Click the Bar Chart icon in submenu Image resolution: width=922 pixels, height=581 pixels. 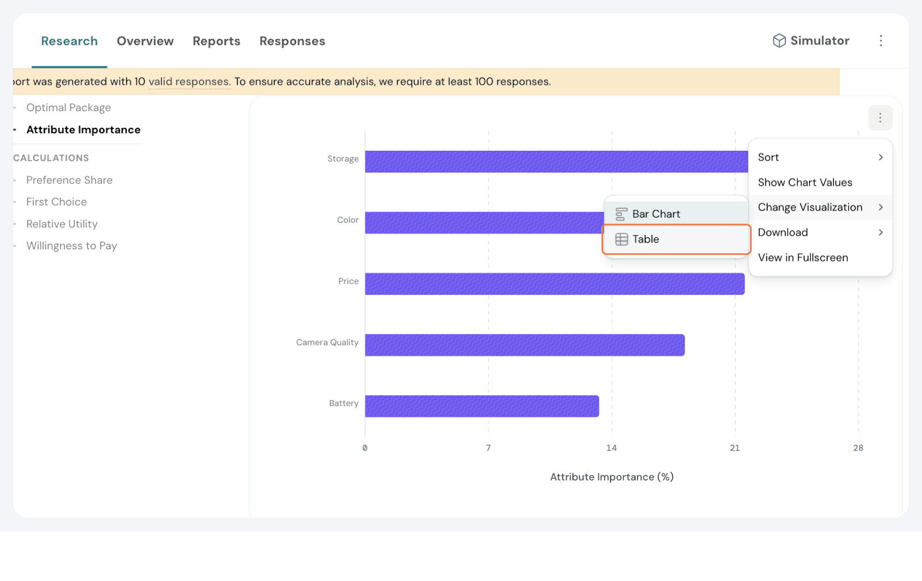[621, 214]
